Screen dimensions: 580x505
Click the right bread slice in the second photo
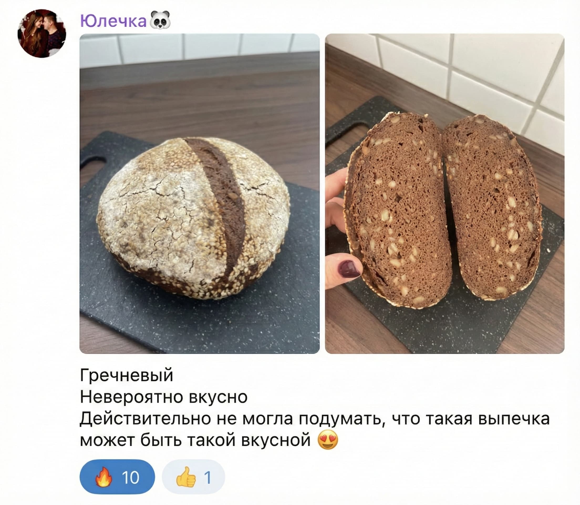(x=492, y=206)
